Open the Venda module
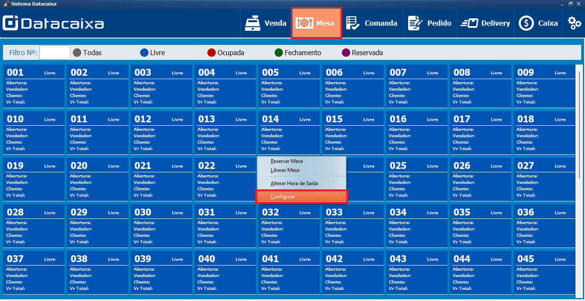The image size is (585, 301). click(266, 23)
